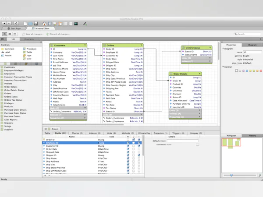This screenshot has width=263, height=197.
Task: Toggle the unique checkbox for Order ID
Action: pyautogui.click(x=134, y=140)
